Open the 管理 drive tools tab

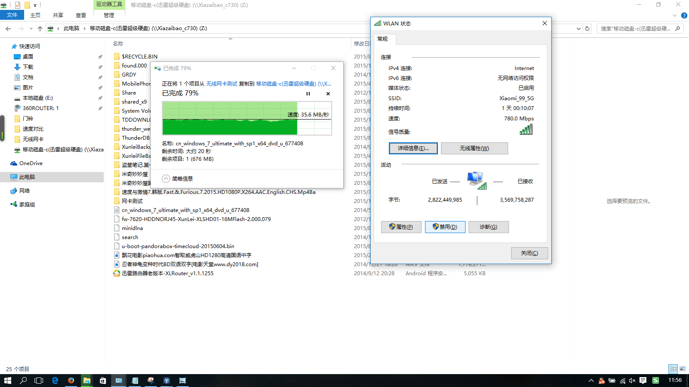pyautogui.click(x=109, y=15)
